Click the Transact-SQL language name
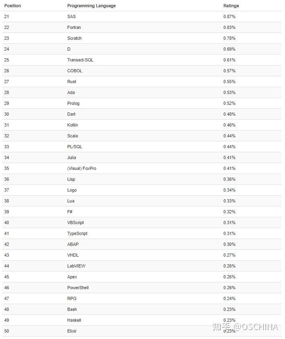 [x=80, y=60]
